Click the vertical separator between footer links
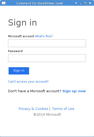The height and width of the screenshot is (137, 94). coord(50,109)
